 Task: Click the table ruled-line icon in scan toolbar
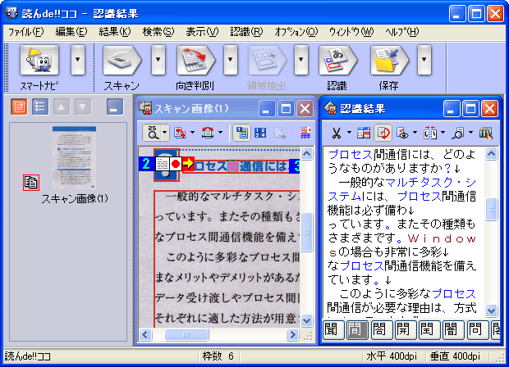point(305,133)
